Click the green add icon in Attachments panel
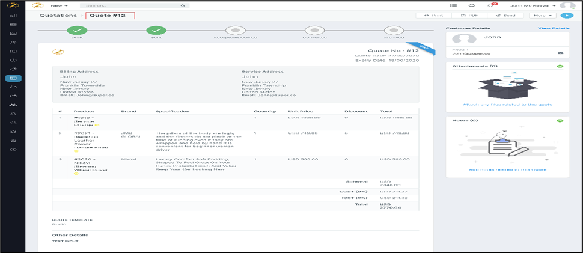Image resolution: width=583 pixels, height=253 pixels. click(560, 65)
